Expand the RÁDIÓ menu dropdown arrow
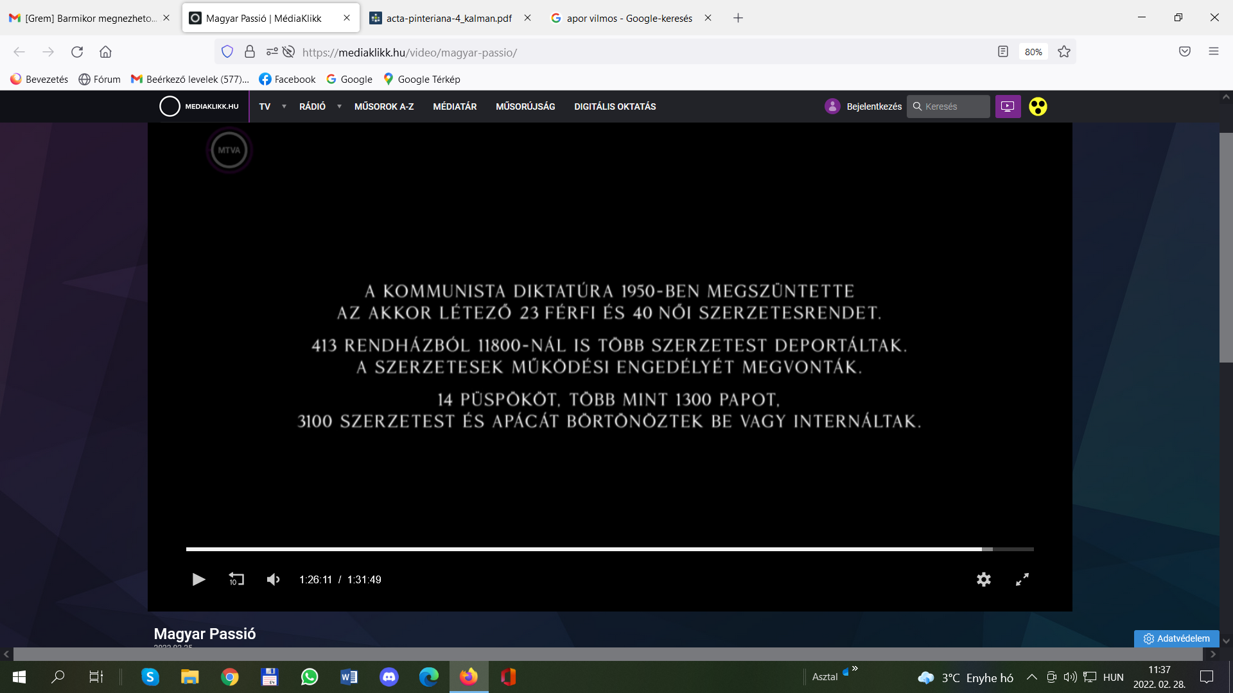This screenshot has width=1233, height=693. [x=339, y=107]
